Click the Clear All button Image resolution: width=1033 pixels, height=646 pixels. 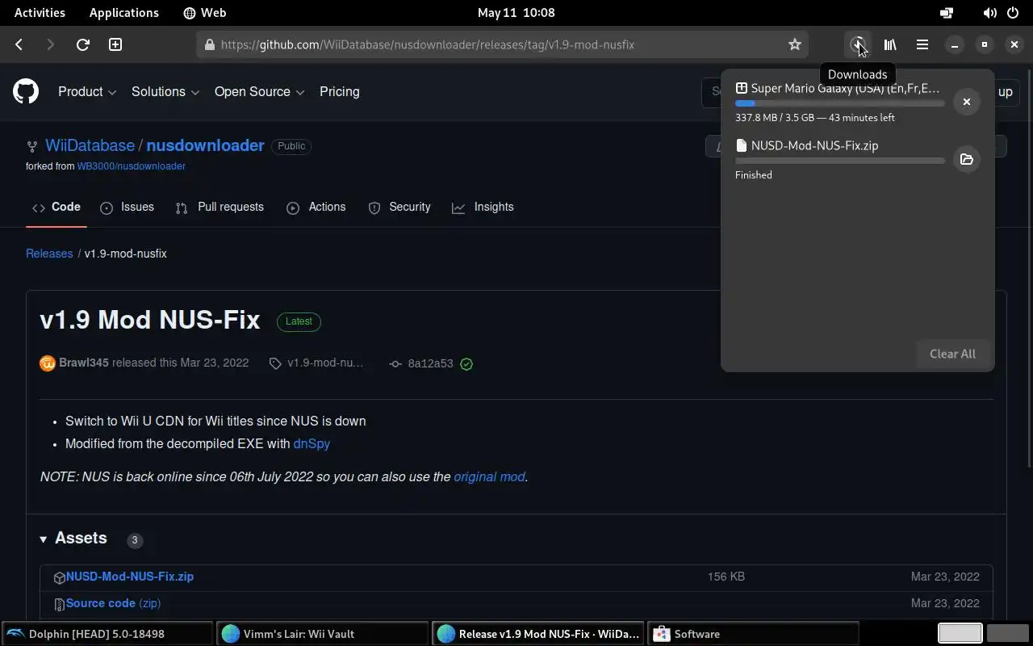[952, 354]
